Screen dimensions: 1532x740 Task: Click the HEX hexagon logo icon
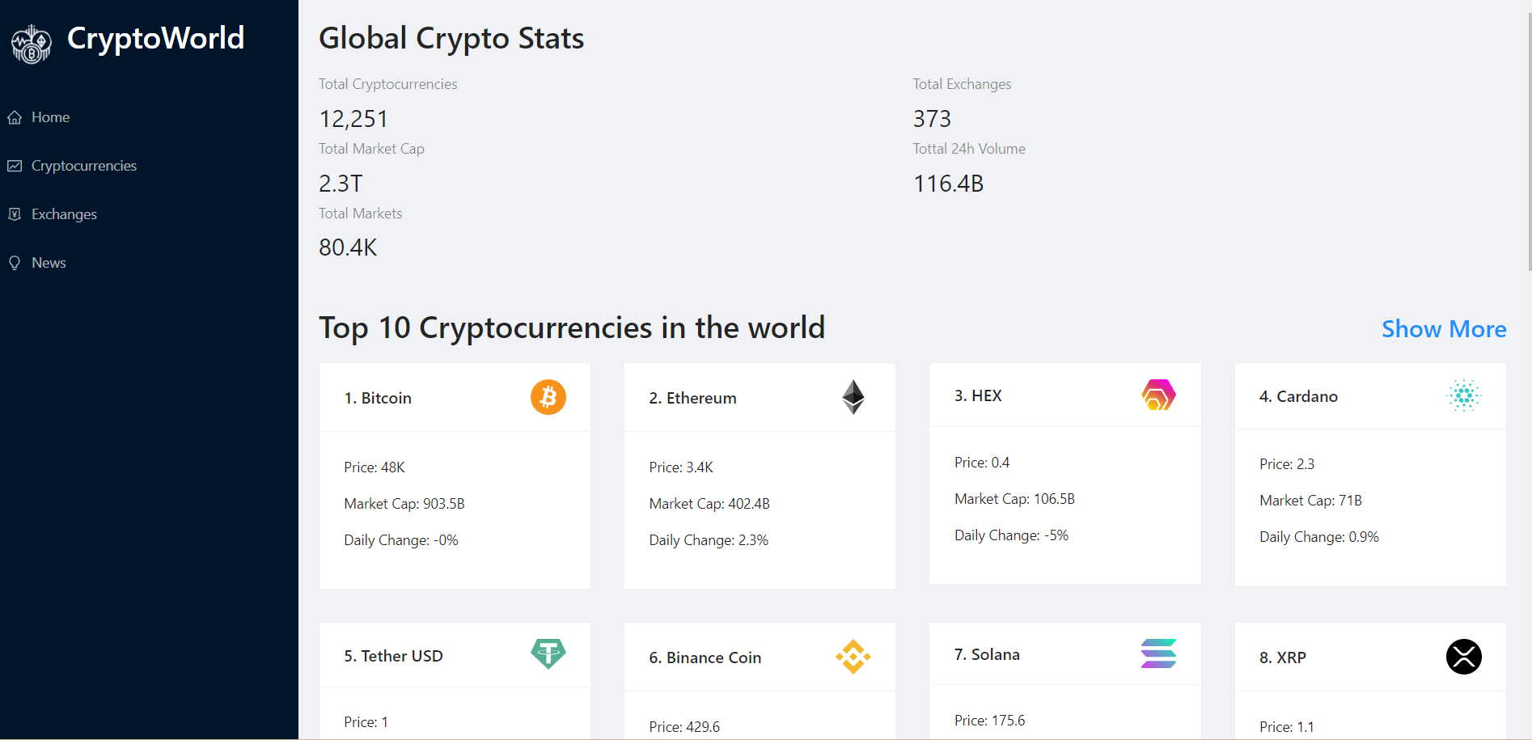click(1158, 395)
